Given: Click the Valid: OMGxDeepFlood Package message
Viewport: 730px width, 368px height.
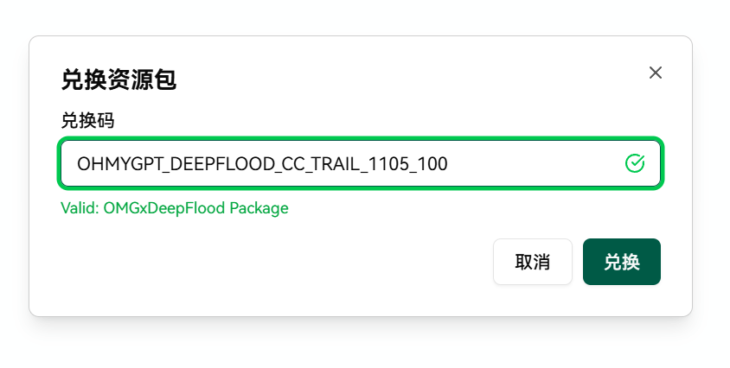Looking at the screenshot, I should tap(175, 208).
